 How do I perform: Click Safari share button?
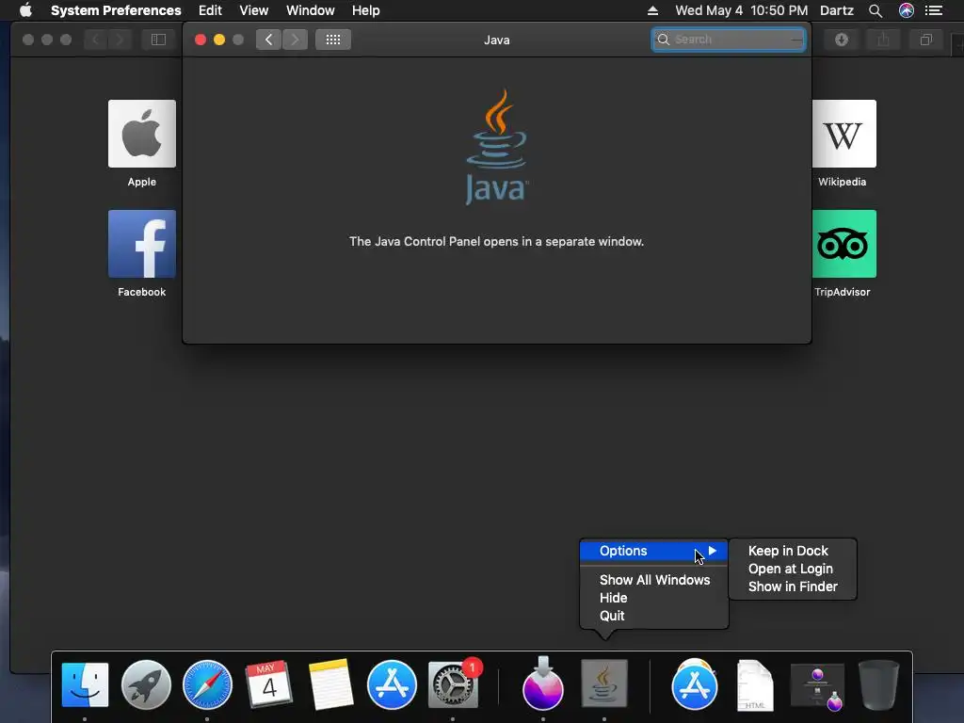pyautogui.click(x=883, y=40)
